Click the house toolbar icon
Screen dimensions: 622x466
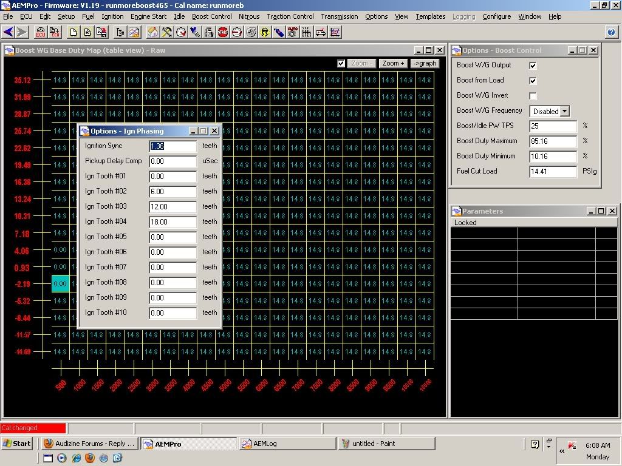tap(152, 32)
